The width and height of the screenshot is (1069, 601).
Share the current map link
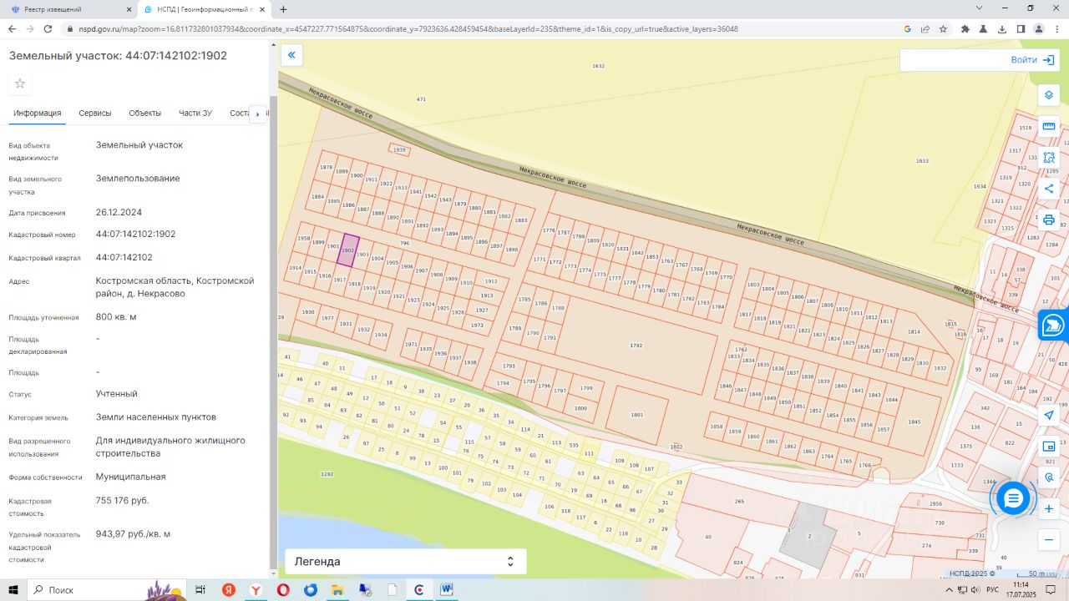tap(1049, 189)
